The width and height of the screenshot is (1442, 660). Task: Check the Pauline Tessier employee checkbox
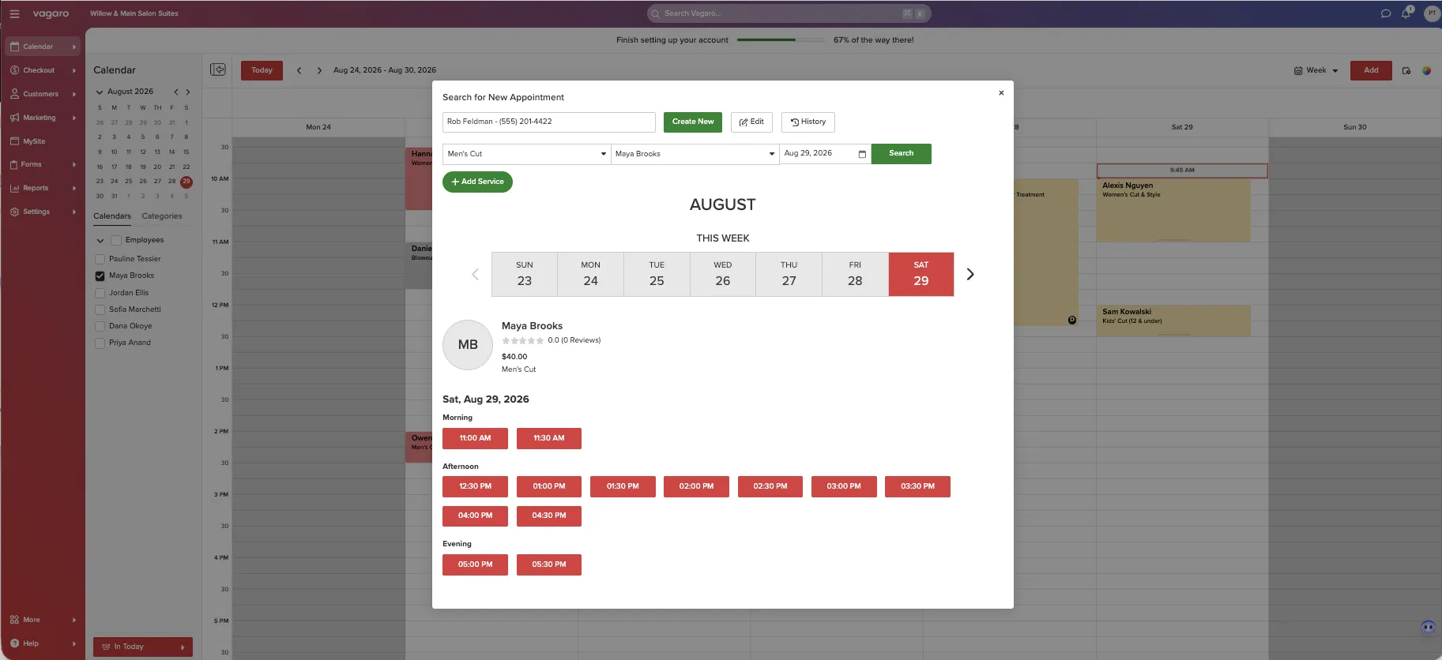click(100, 259)
